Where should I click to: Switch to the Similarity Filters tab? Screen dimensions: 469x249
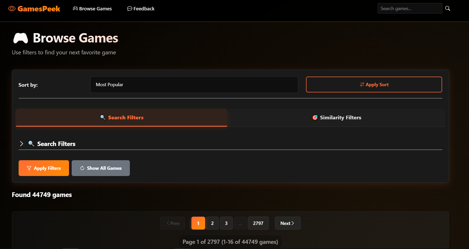[337, 118]
